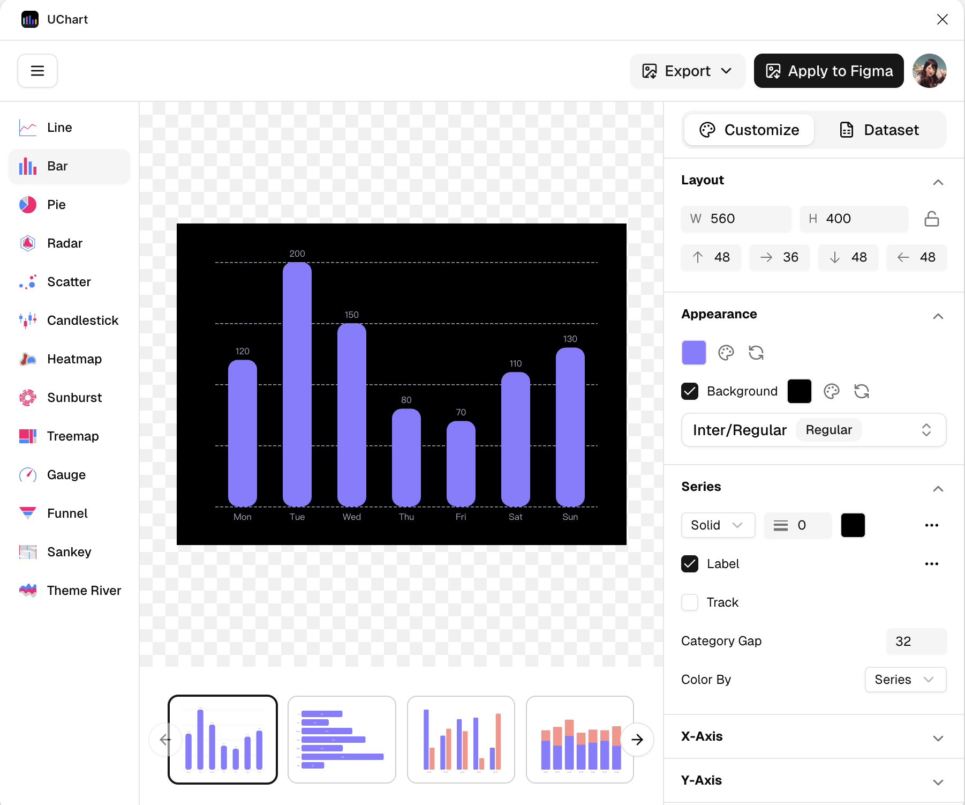The height and width of the screenshot is (805, 965).
Task: Open Label options three-dot menu
Action: pyautogui.click(x=931, y=564)
